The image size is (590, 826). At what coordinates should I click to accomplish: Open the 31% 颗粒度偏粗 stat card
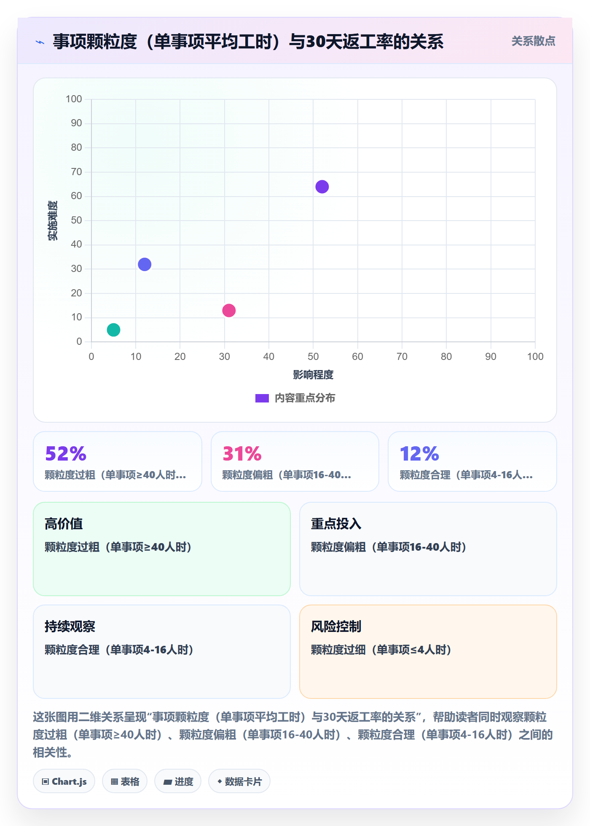tap(295, 461)
